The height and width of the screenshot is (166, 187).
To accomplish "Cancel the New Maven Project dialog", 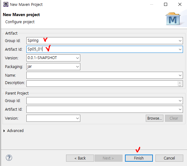I will 169,158.
